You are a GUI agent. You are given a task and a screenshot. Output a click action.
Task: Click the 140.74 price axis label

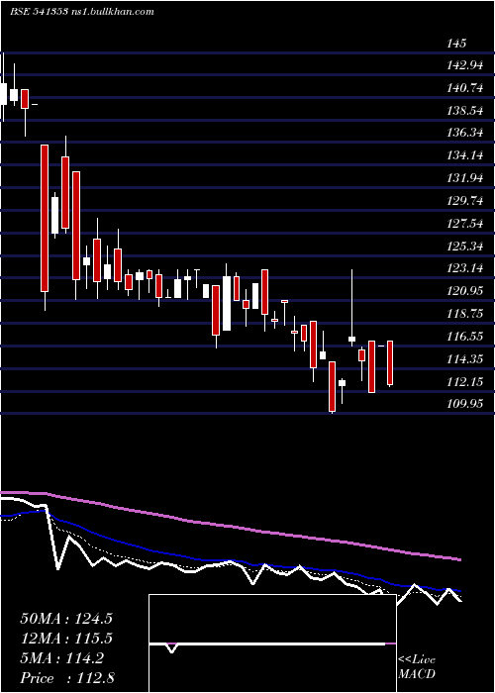pos(465,88)
